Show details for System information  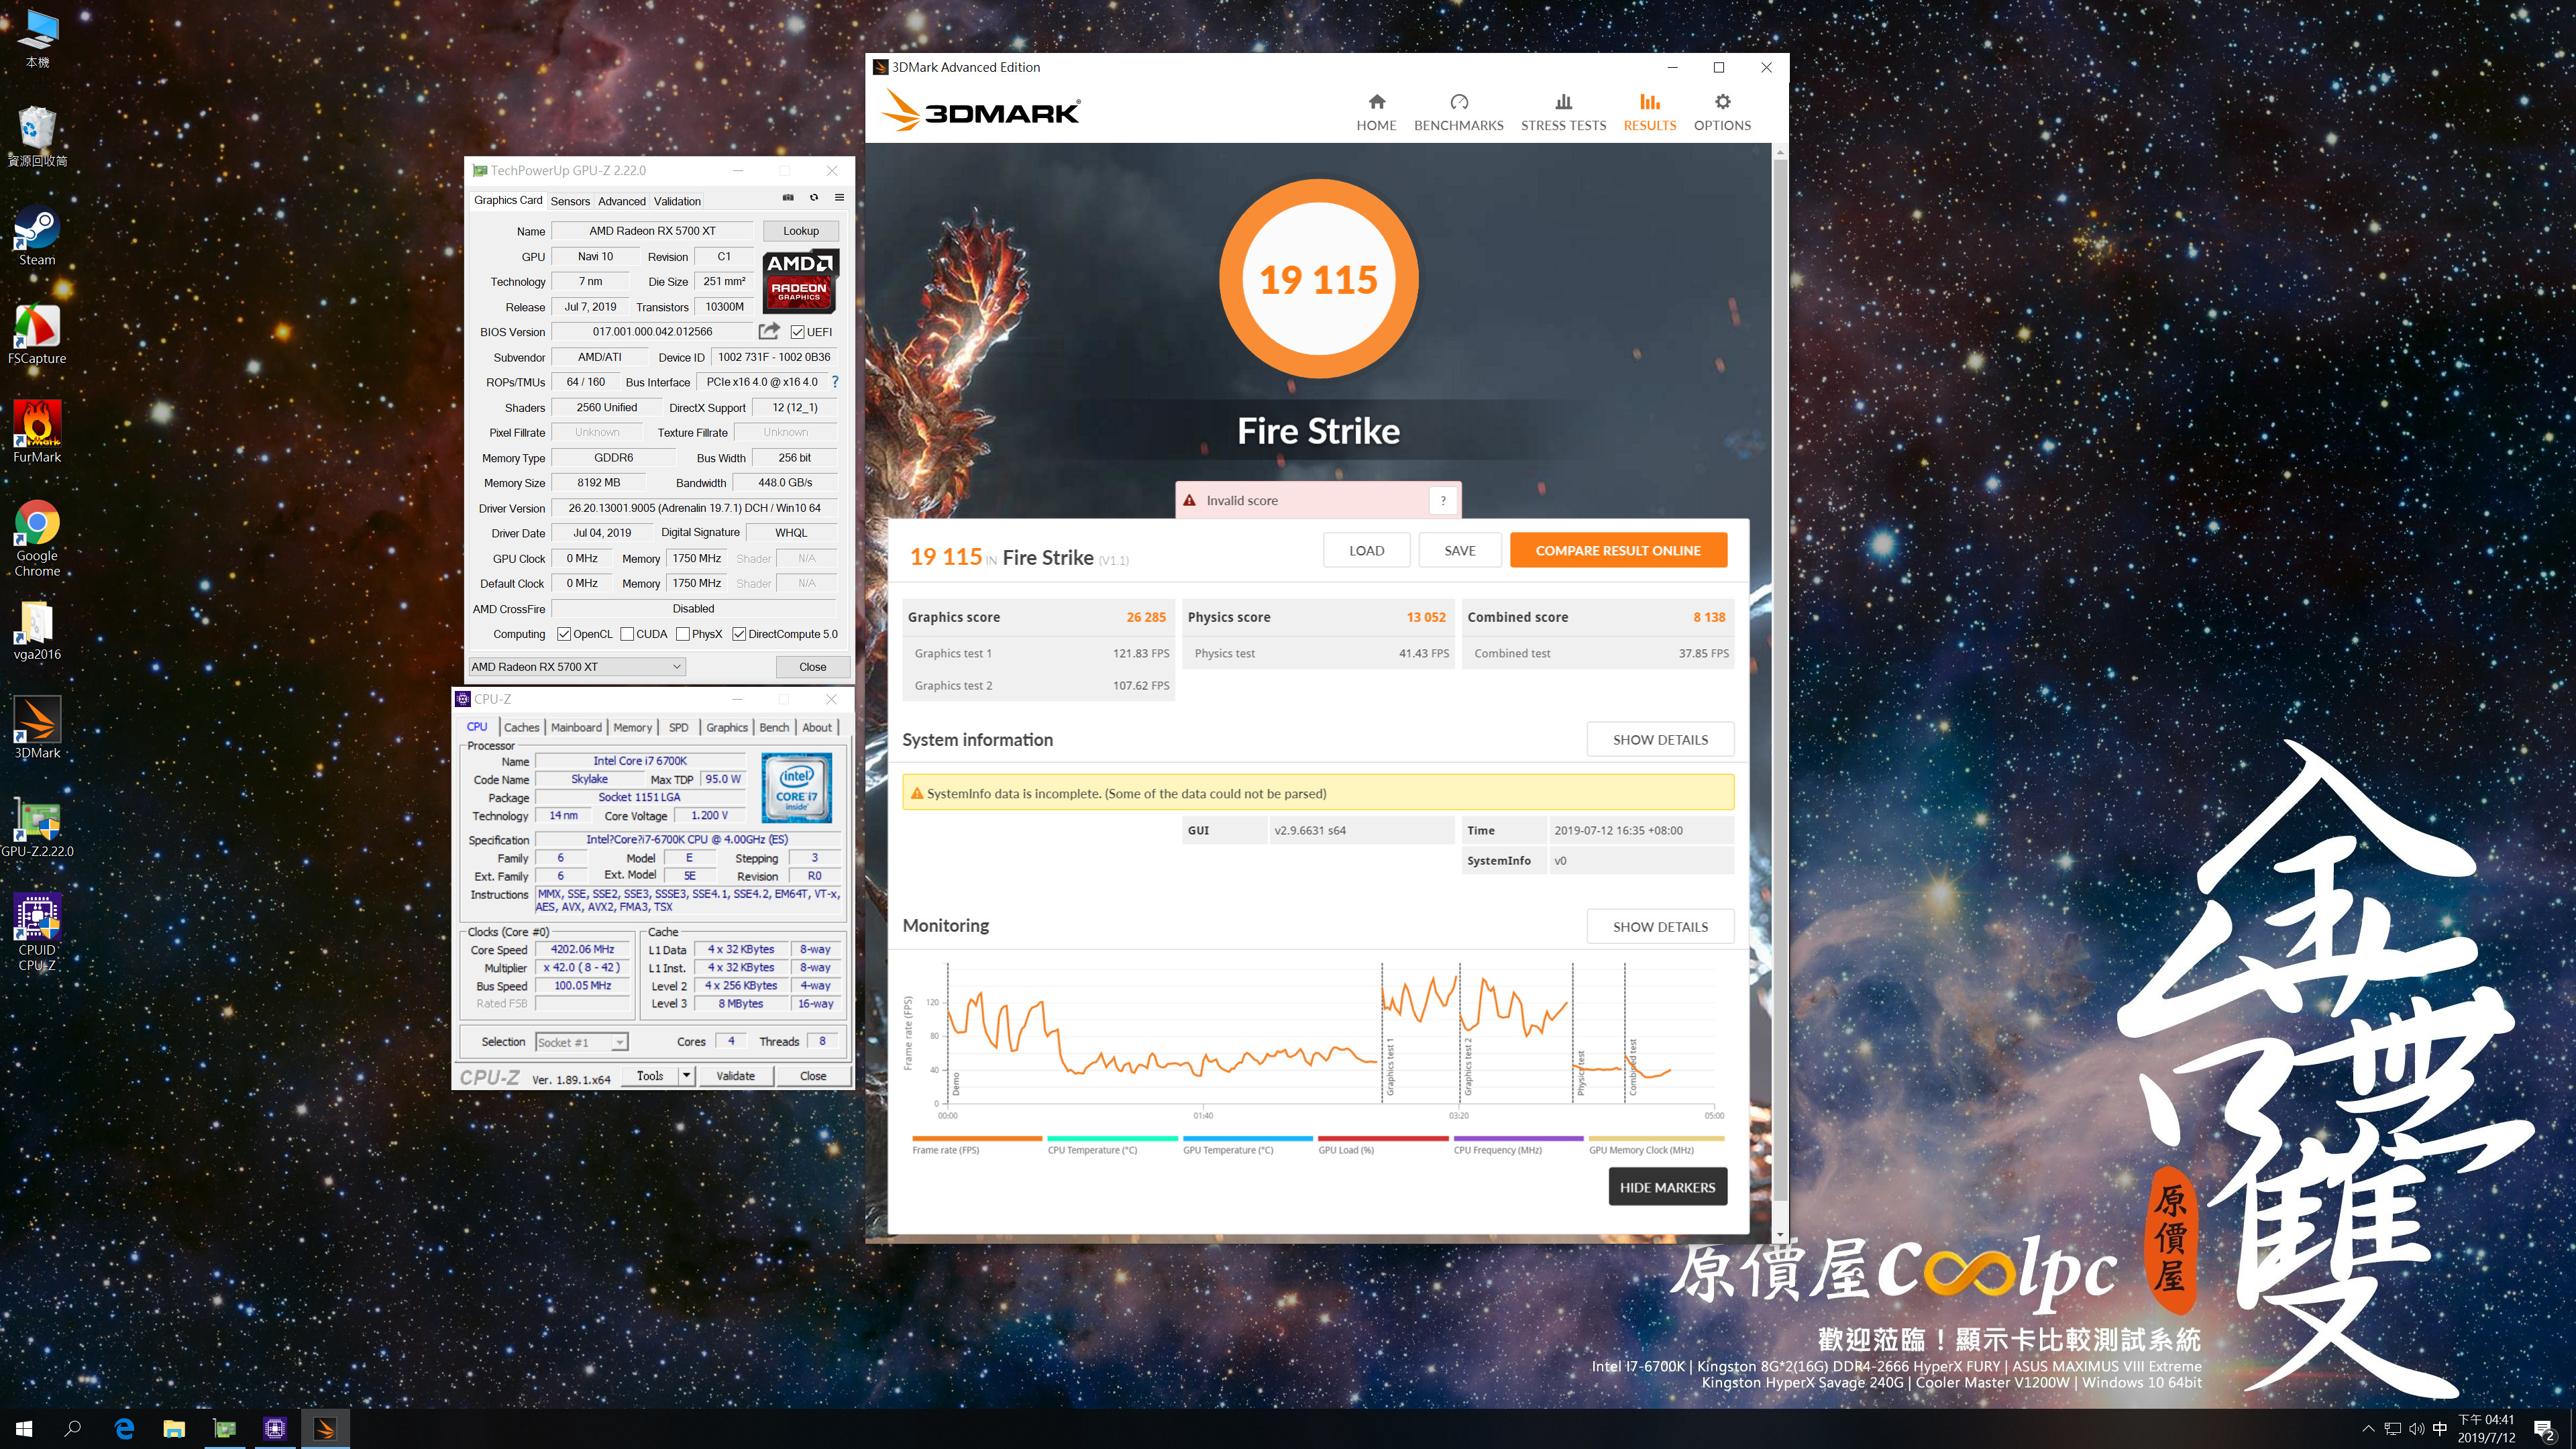[1660, 740]
